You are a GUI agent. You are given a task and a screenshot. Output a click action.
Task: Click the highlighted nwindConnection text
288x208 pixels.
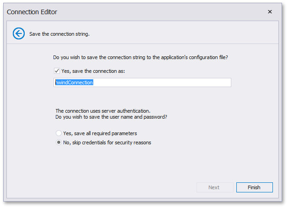(x=74, y=82)
